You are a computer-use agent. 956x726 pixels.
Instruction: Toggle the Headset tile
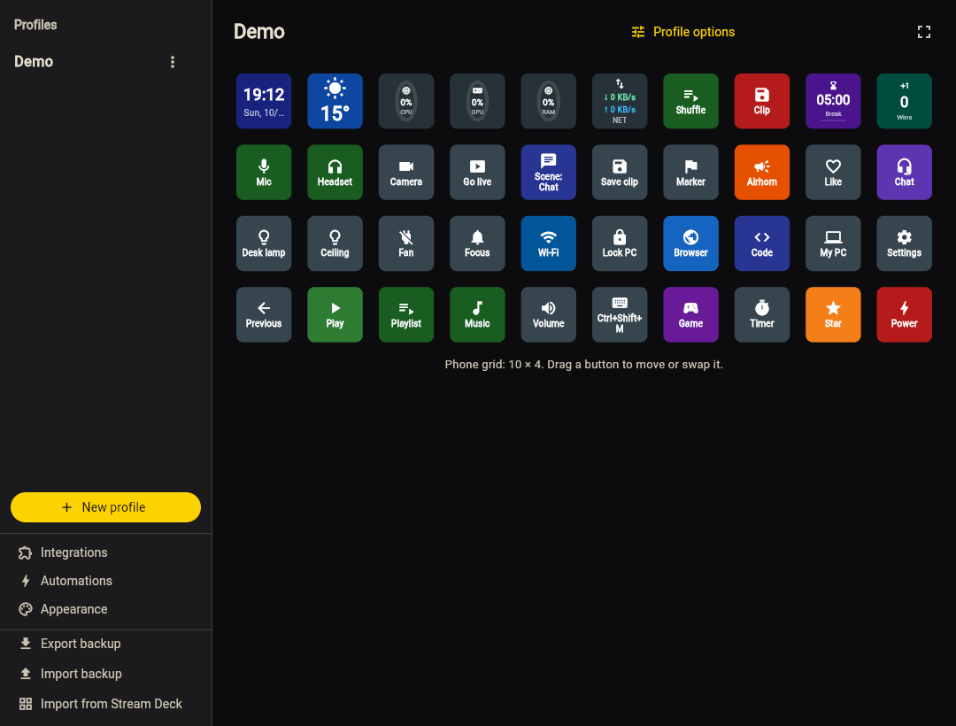click(335, 173)
